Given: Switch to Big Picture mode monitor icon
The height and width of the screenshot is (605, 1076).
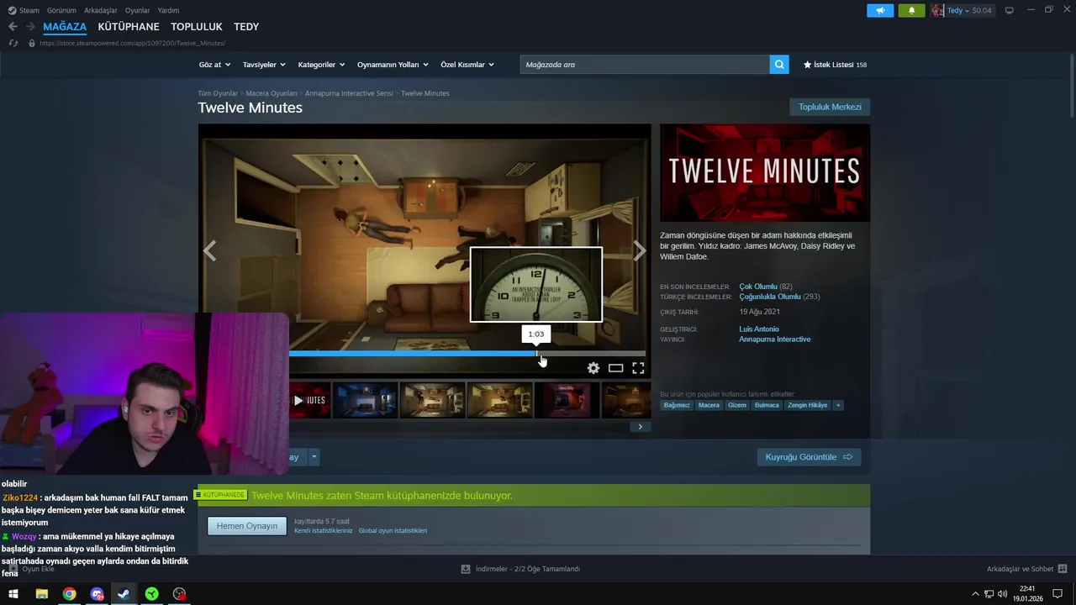Looking at the screenshot, I should pos(1010,11).
